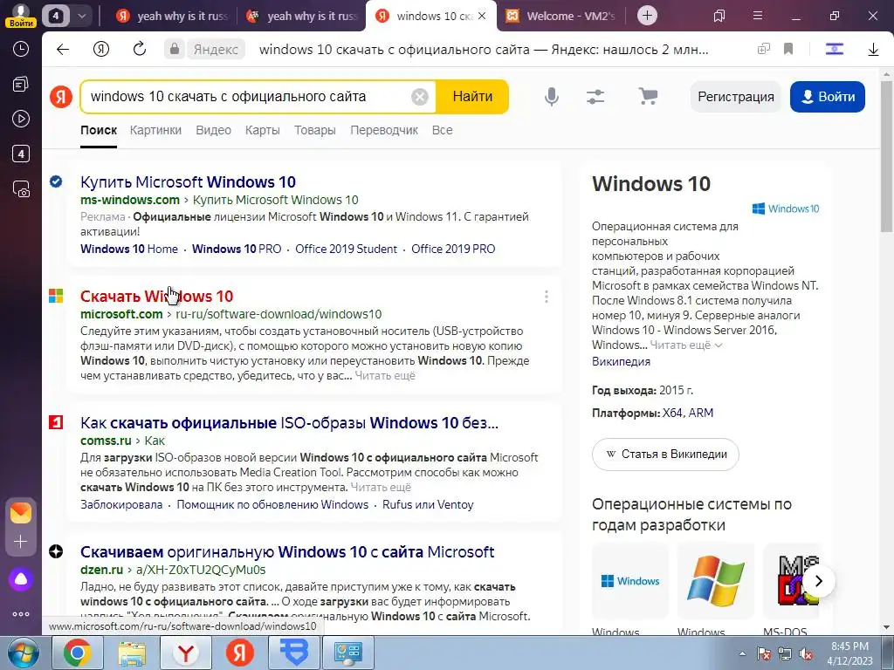Open Скачиваем оригинальную Windows 10 dzen result

coord(287,552)
